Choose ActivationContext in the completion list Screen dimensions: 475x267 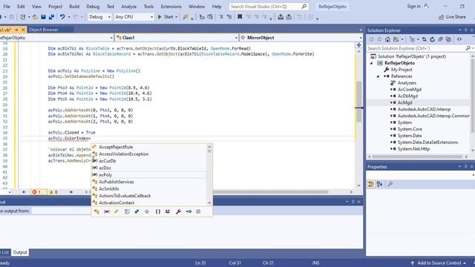[149, 202]
